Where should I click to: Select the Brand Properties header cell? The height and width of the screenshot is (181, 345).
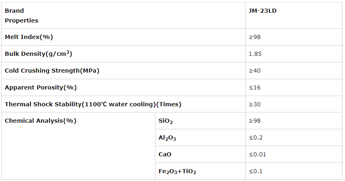click(21, 16)
